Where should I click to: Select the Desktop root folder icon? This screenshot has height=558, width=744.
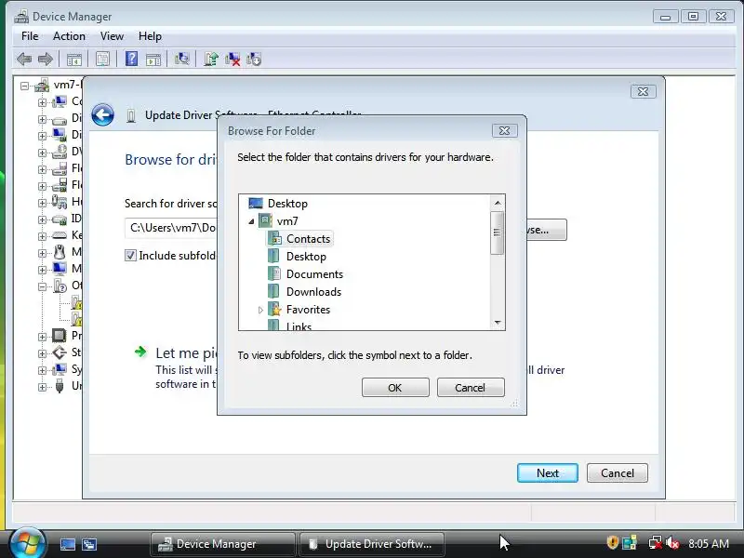pos(255,204)
